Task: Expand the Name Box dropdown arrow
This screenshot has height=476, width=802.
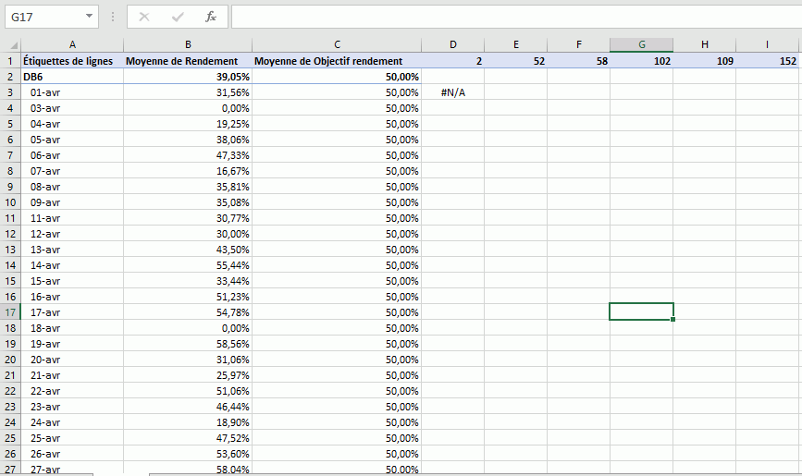Action: 89,17
